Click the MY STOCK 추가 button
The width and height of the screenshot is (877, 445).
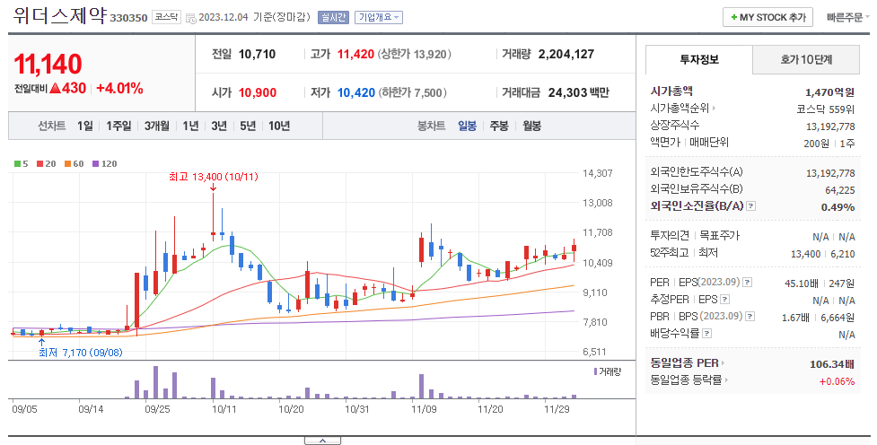point(767,17)
